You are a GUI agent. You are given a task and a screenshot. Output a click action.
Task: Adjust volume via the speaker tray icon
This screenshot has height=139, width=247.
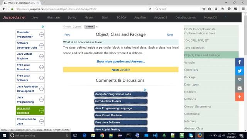click(x=223, y=136)
